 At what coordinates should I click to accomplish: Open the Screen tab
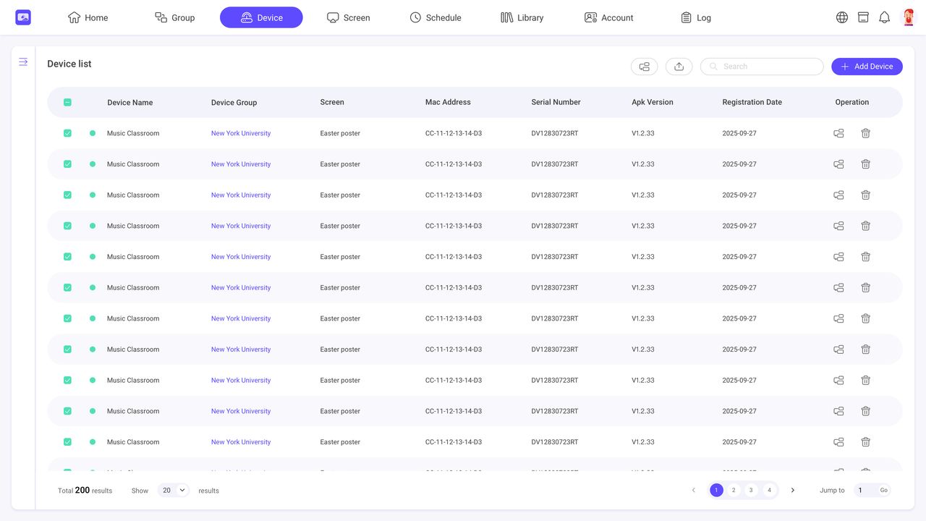[x=349, y=17]
